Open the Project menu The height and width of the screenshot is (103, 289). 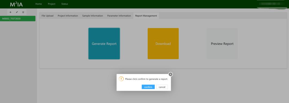pos(52,4)
